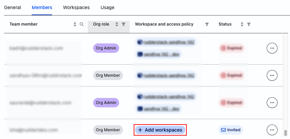This screenshot has width=290, height=139.
Task: Open the Usage tab
Action: [107, 7]
